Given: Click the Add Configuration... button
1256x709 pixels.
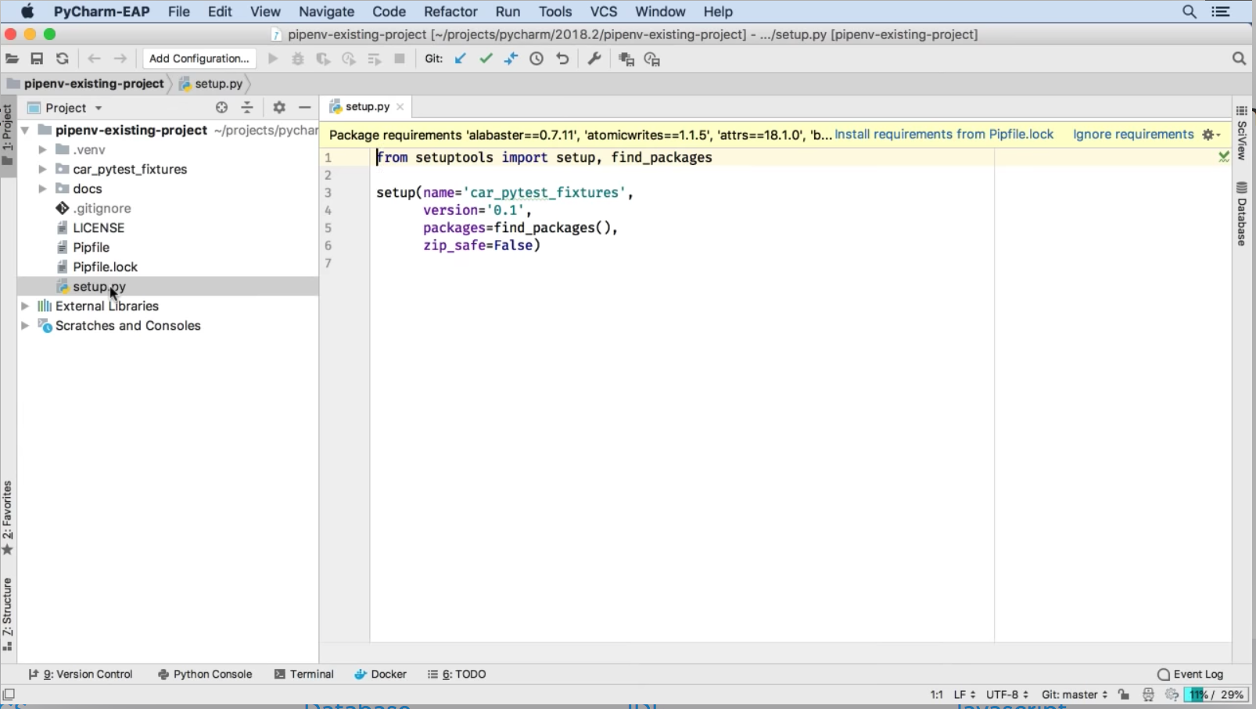Looking at the screenshot, I should (x=199, y=59).
